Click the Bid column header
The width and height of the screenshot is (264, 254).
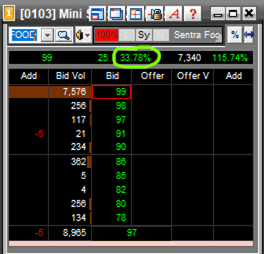[112, 76]
